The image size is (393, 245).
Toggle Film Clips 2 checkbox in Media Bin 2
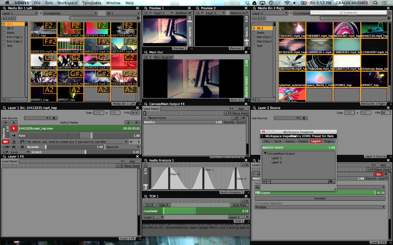tap(254, 42)
